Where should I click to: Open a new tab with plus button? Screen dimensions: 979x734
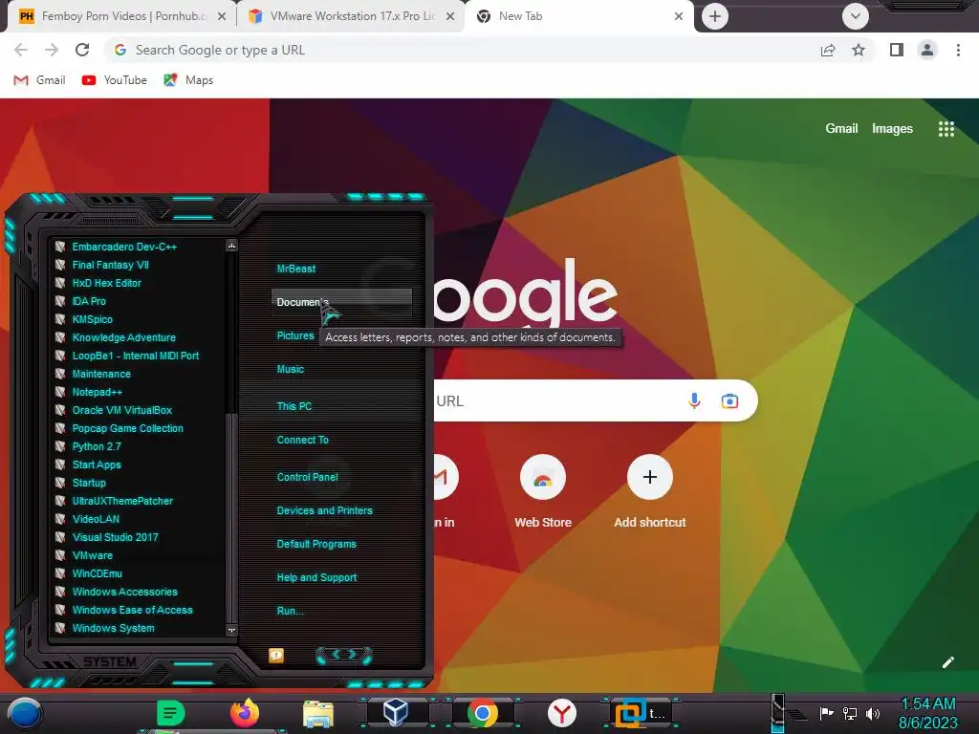[715, 16]
